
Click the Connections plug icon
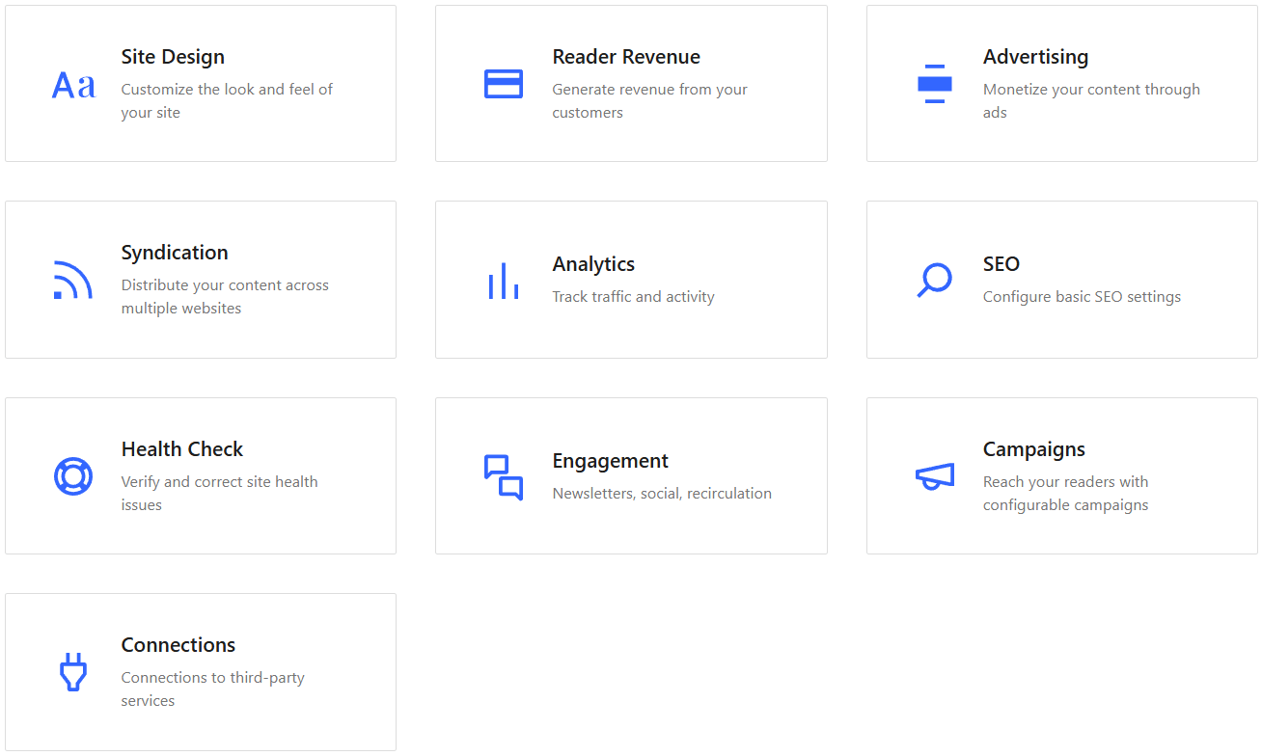(73, 672)
